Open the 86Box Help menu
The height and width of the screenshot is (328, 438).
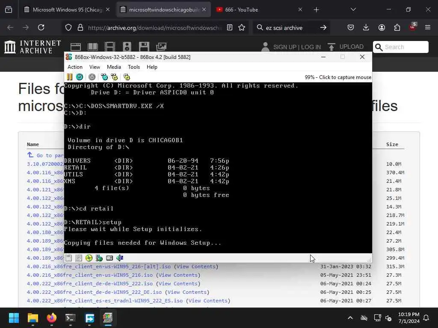point(152,67)
